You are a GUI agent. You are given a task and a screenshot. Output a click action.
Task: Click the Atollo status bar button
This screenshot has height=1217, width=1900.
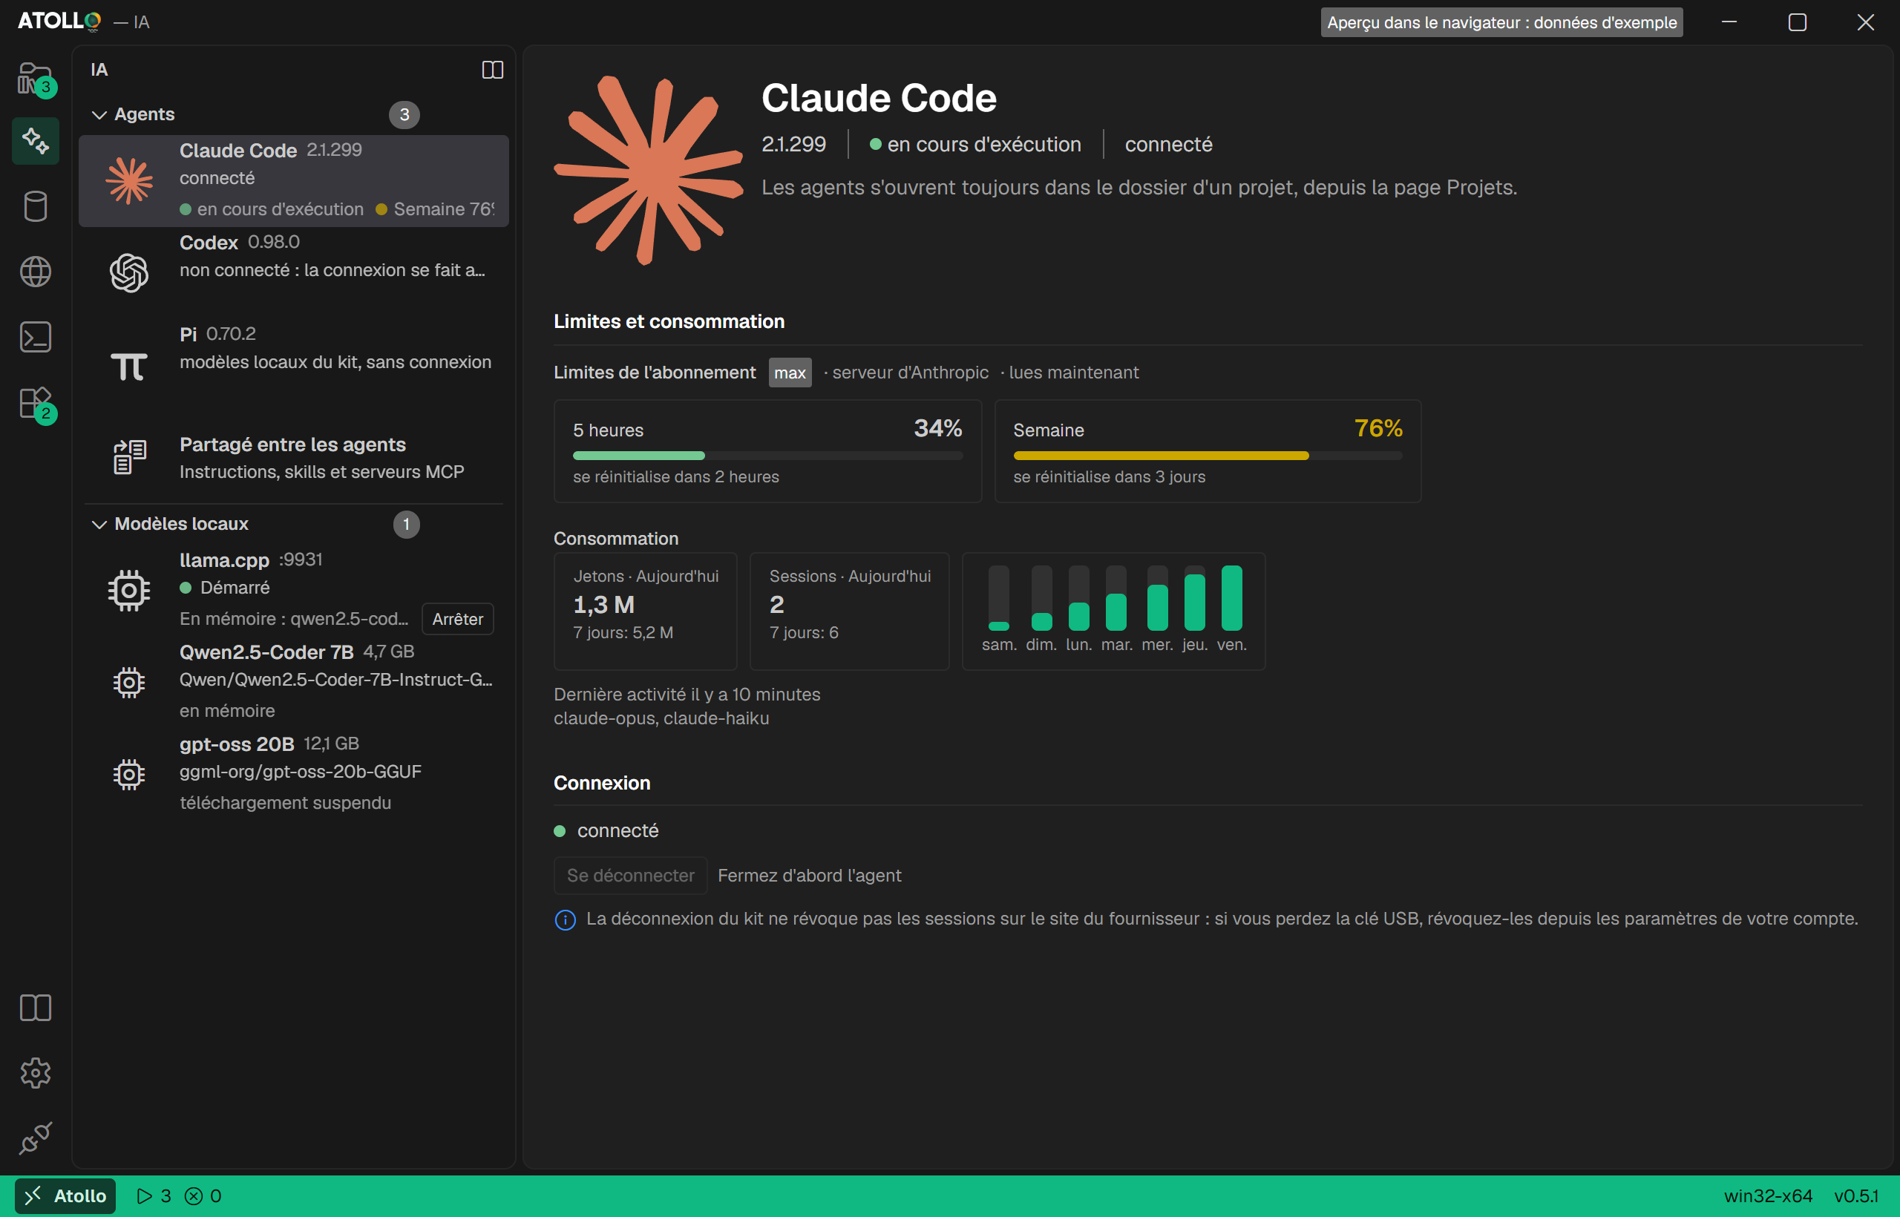[65, 1195]
